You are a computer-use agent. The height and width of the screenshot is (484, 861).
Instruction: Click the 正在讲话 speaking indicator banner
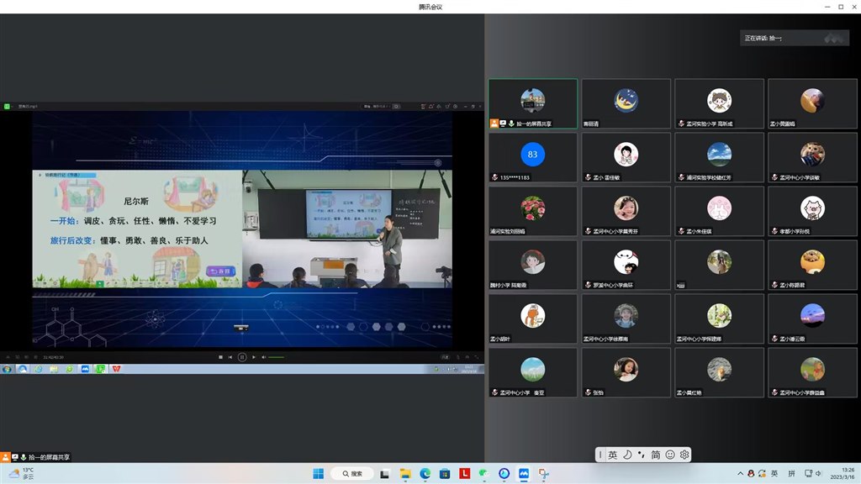[x=784, y=38]
